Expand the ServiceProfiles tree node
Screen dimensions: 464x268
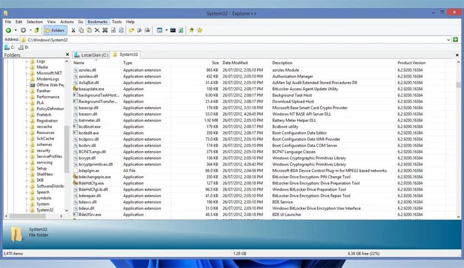click(26, 157)
